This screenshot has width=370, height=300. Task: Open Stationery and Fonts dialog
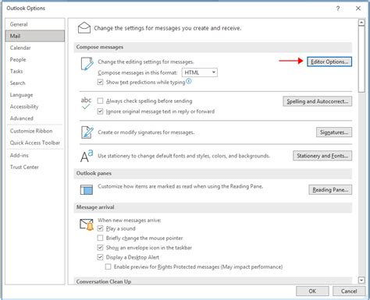[x=322, y=156]
